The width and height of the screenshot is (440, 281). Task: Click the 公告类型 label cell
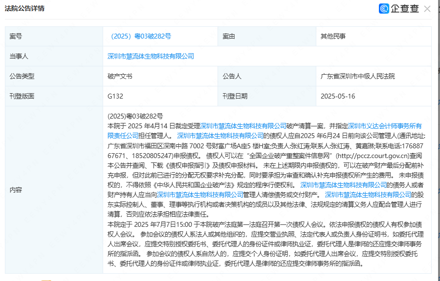click(54, 76)
